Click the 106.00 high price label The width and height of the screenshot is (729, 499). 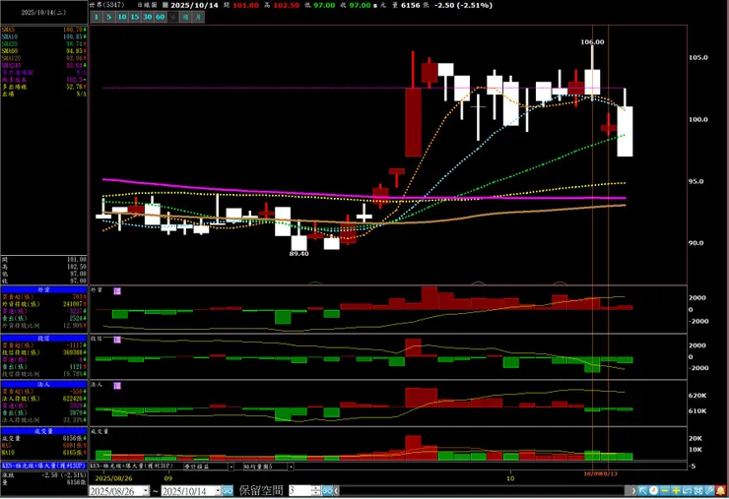click(x=592, y=41)
